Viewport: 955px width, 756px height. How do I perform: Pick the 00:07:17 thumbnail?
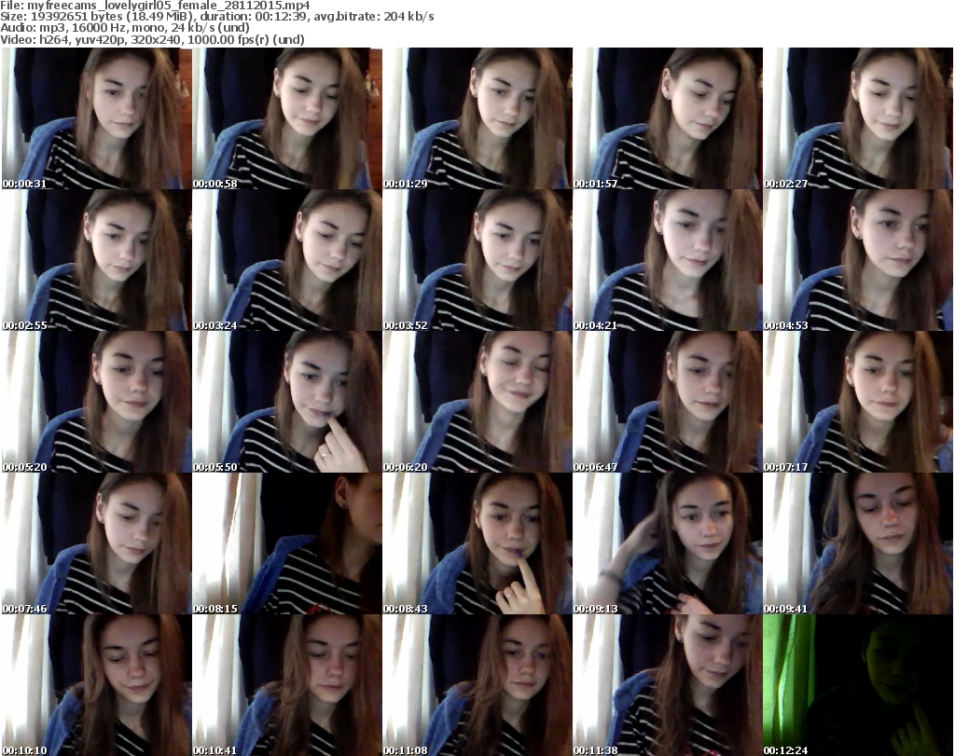point(858,402)
